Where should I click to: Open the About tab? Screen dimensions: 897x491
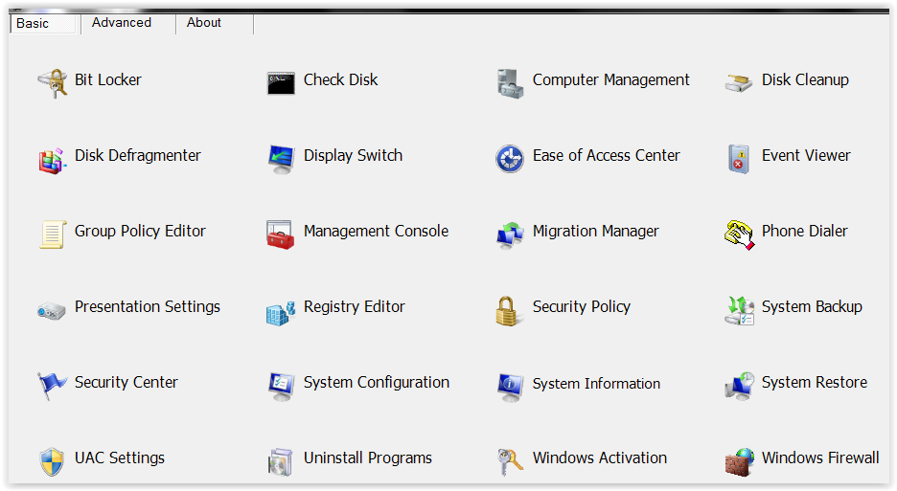pyautogui.click(x=204, y=23)
